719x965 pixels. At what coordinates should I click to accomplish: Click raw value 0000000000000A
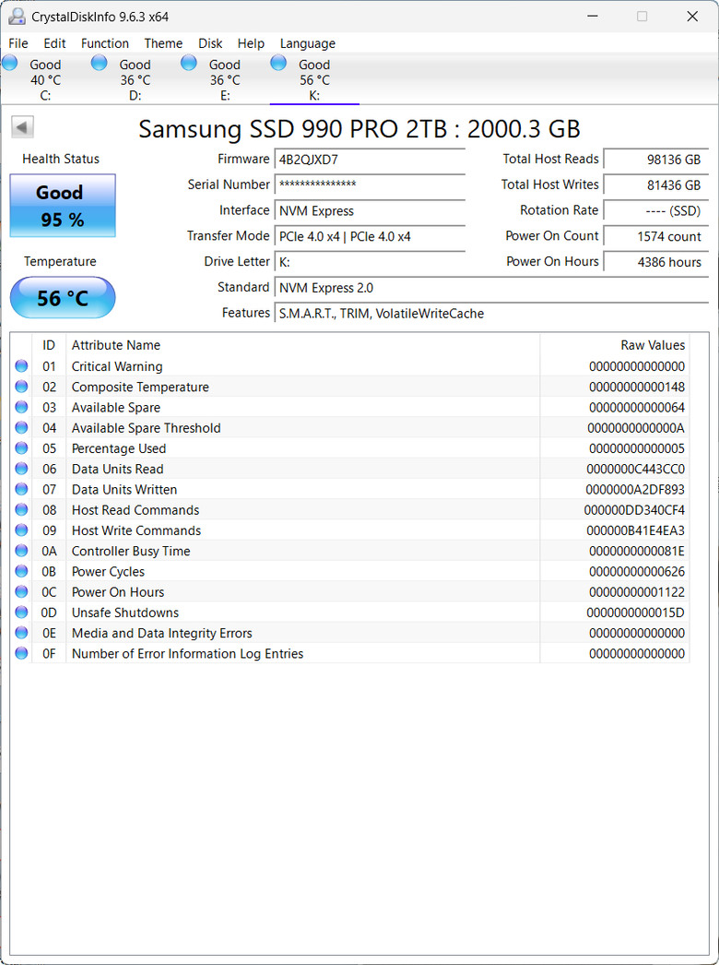636,428
